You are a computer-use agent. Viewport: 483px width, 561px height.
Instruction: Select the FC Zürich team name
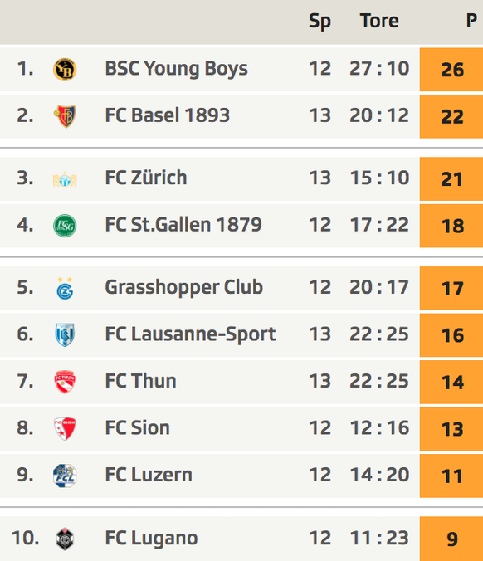click(x=146, y=178)
